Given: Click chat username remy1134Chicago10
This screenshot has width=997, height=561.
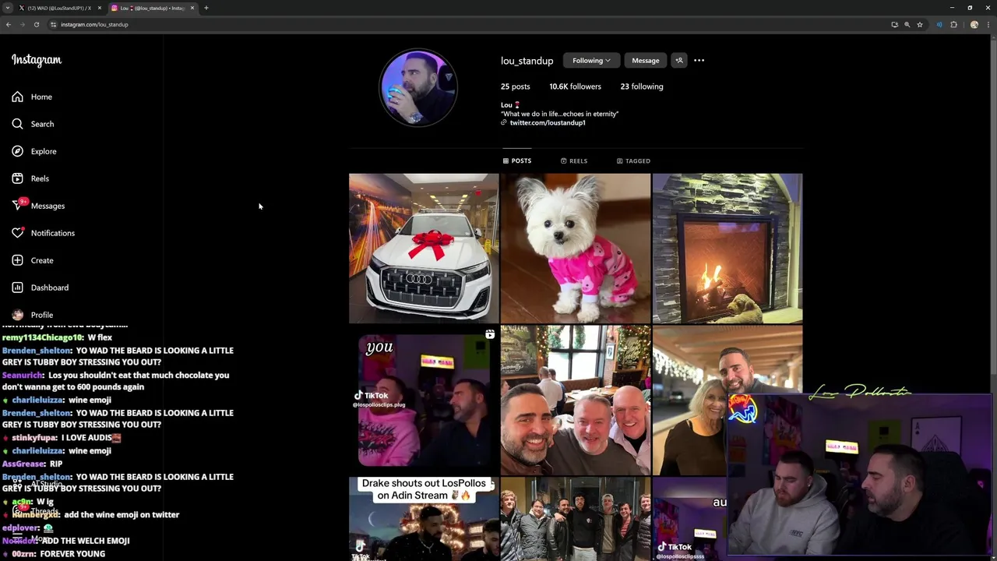Looking at the screenshot, I should pyautogui.click(x=42, y=337).
